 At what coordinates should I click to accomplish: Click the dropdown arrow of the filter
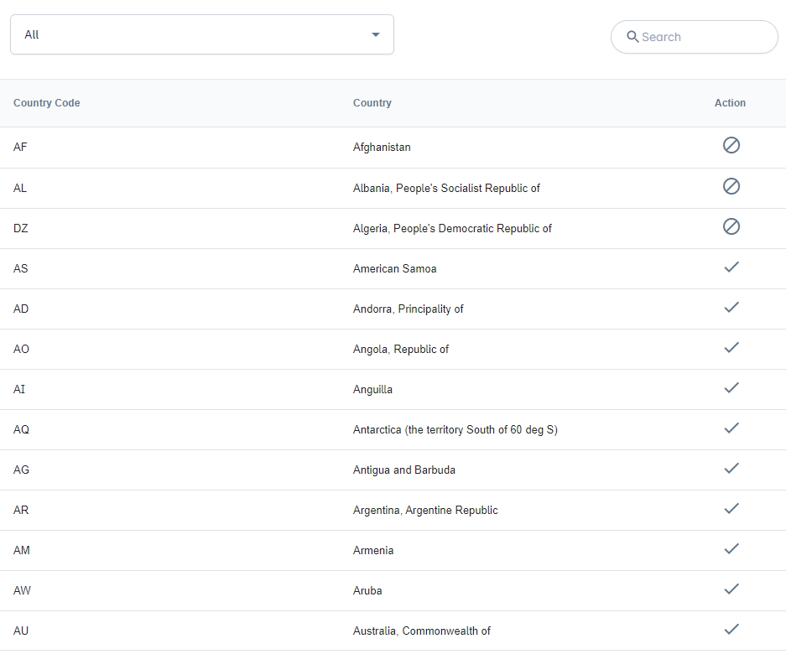click(376, 34)
